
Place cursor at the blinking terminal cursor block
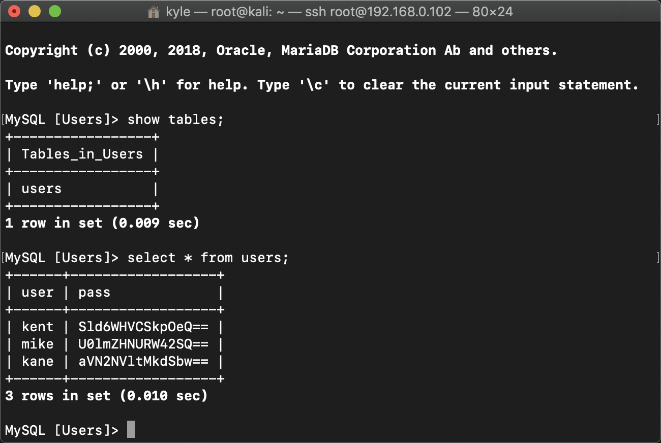click(131, 430)
